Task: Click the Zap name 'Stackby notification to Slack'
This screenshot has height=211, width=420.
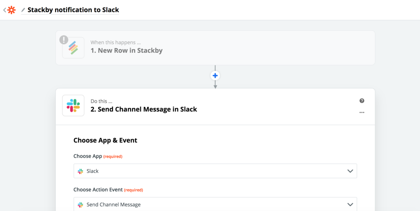Action: [x=73, y=10]
